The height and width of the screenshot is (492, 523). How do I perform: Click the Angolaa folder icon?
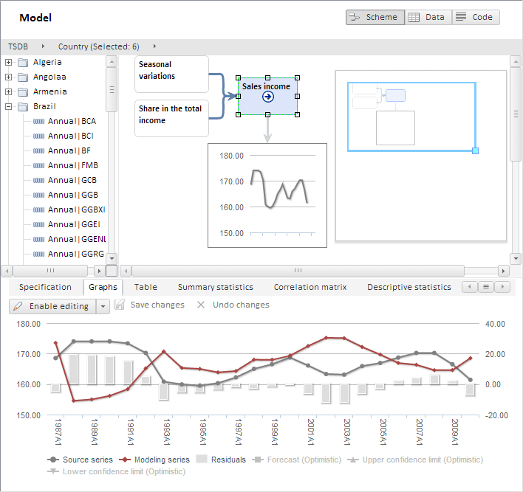pyautogui.click(x=23, y=77)
